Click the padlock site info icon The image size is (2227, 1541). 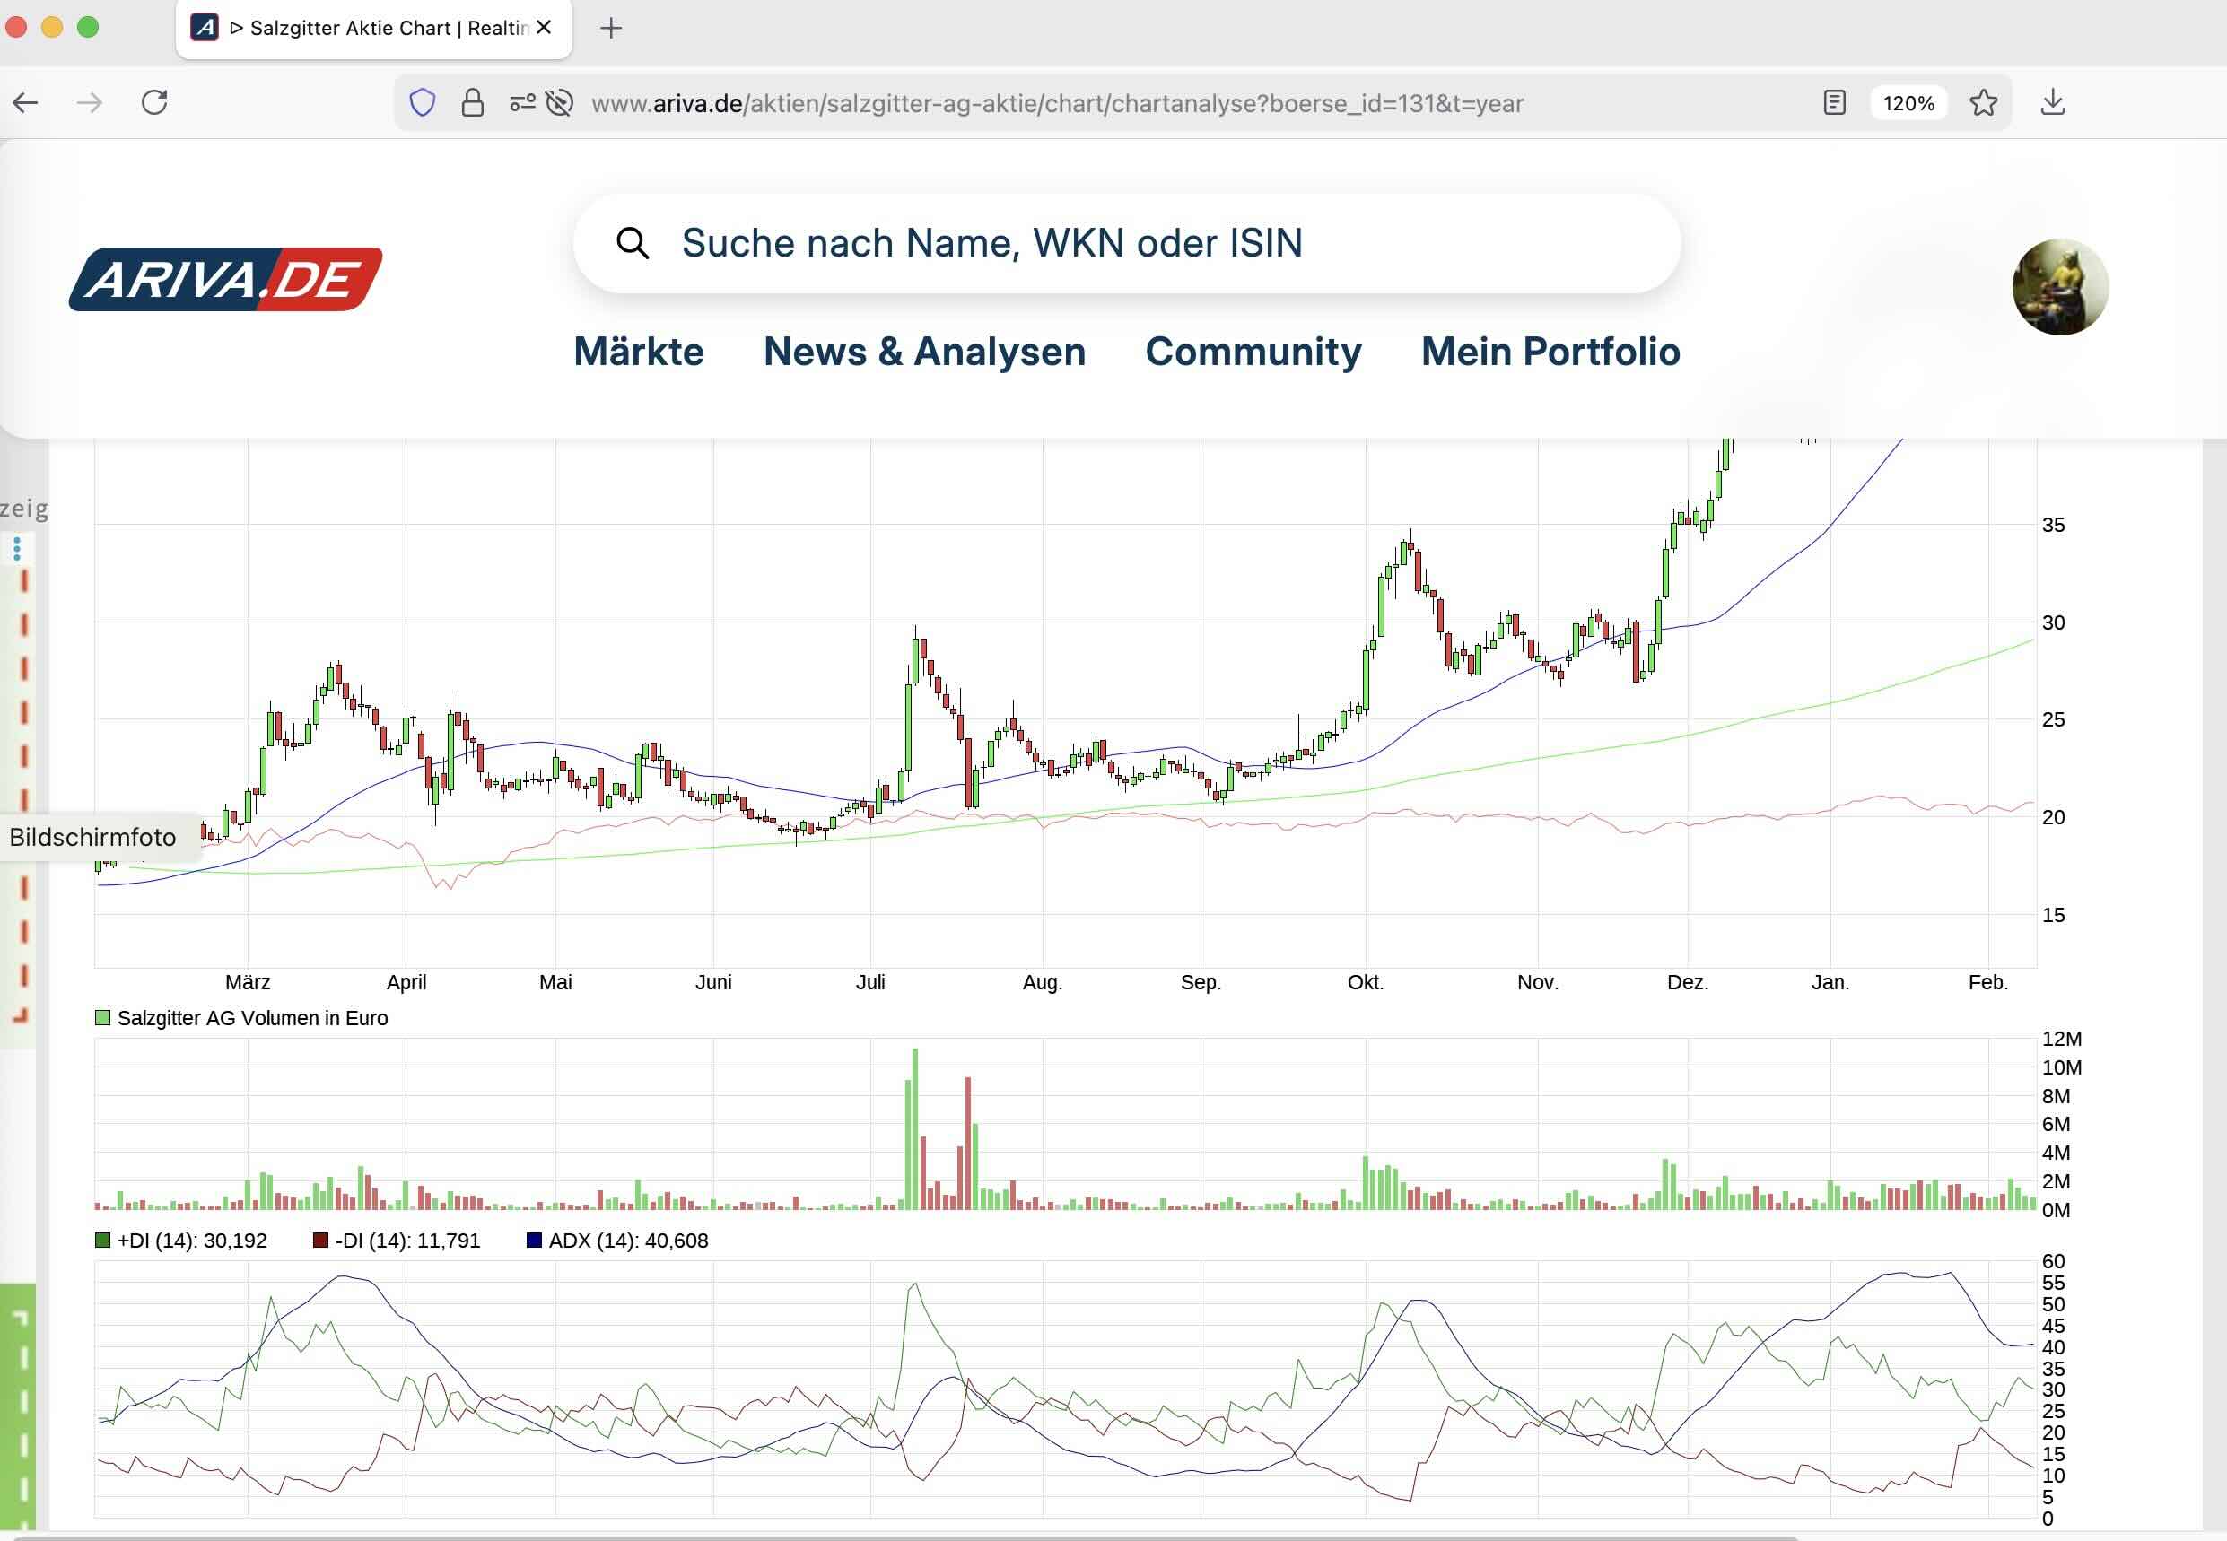[x=472, y=102]
